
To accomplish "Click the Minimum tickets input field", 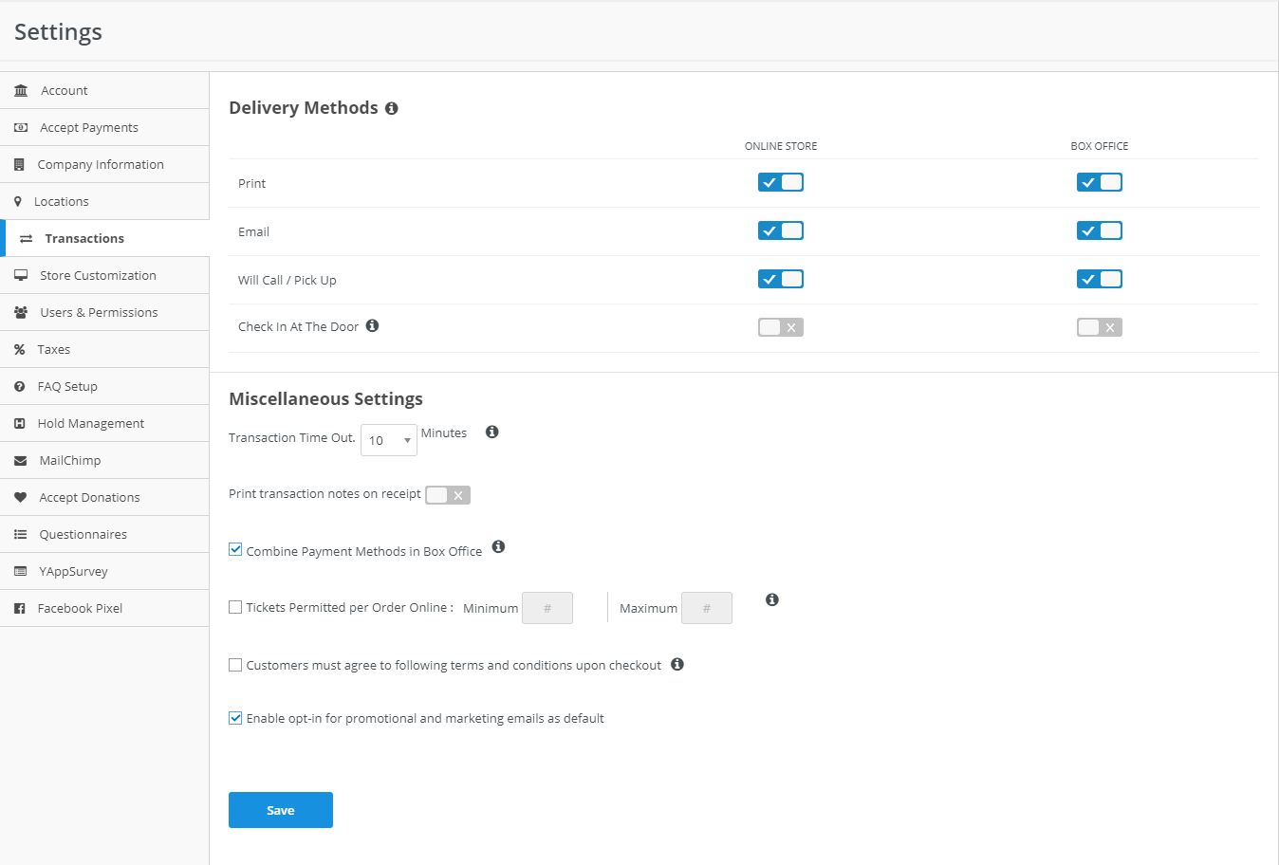I will coord(547,607).
